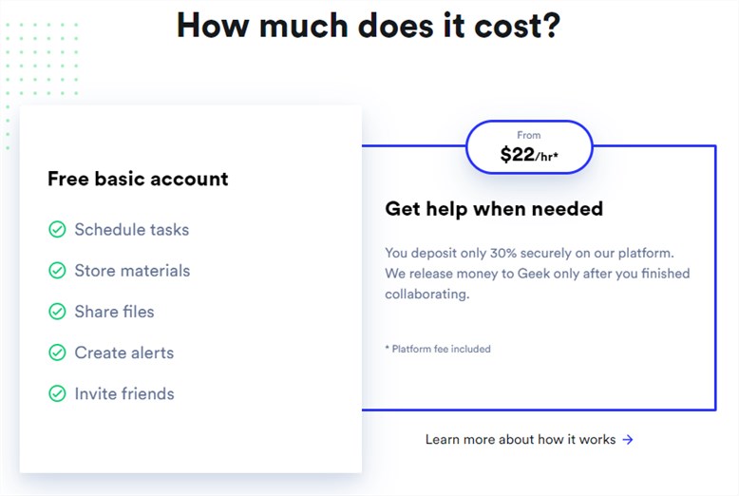
Task: Click the How much does it cost title
Action: click(369, 25)
